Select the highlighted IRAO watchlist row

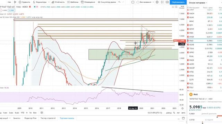click(205, 41)
